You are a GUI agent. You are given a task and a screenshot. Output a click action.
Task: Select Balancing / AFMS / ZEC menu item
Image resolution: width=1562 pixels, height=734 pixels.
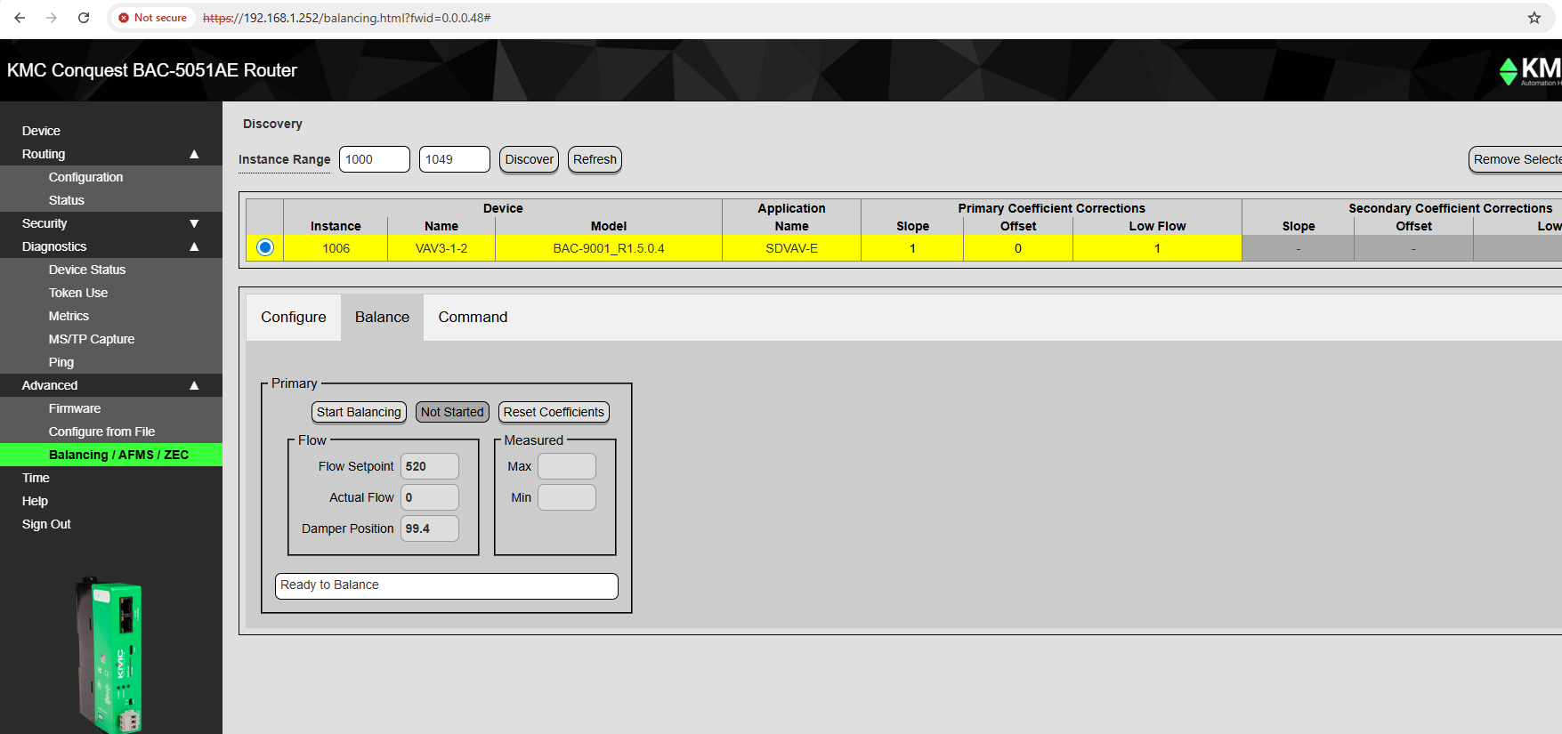[x=111, y=455]
